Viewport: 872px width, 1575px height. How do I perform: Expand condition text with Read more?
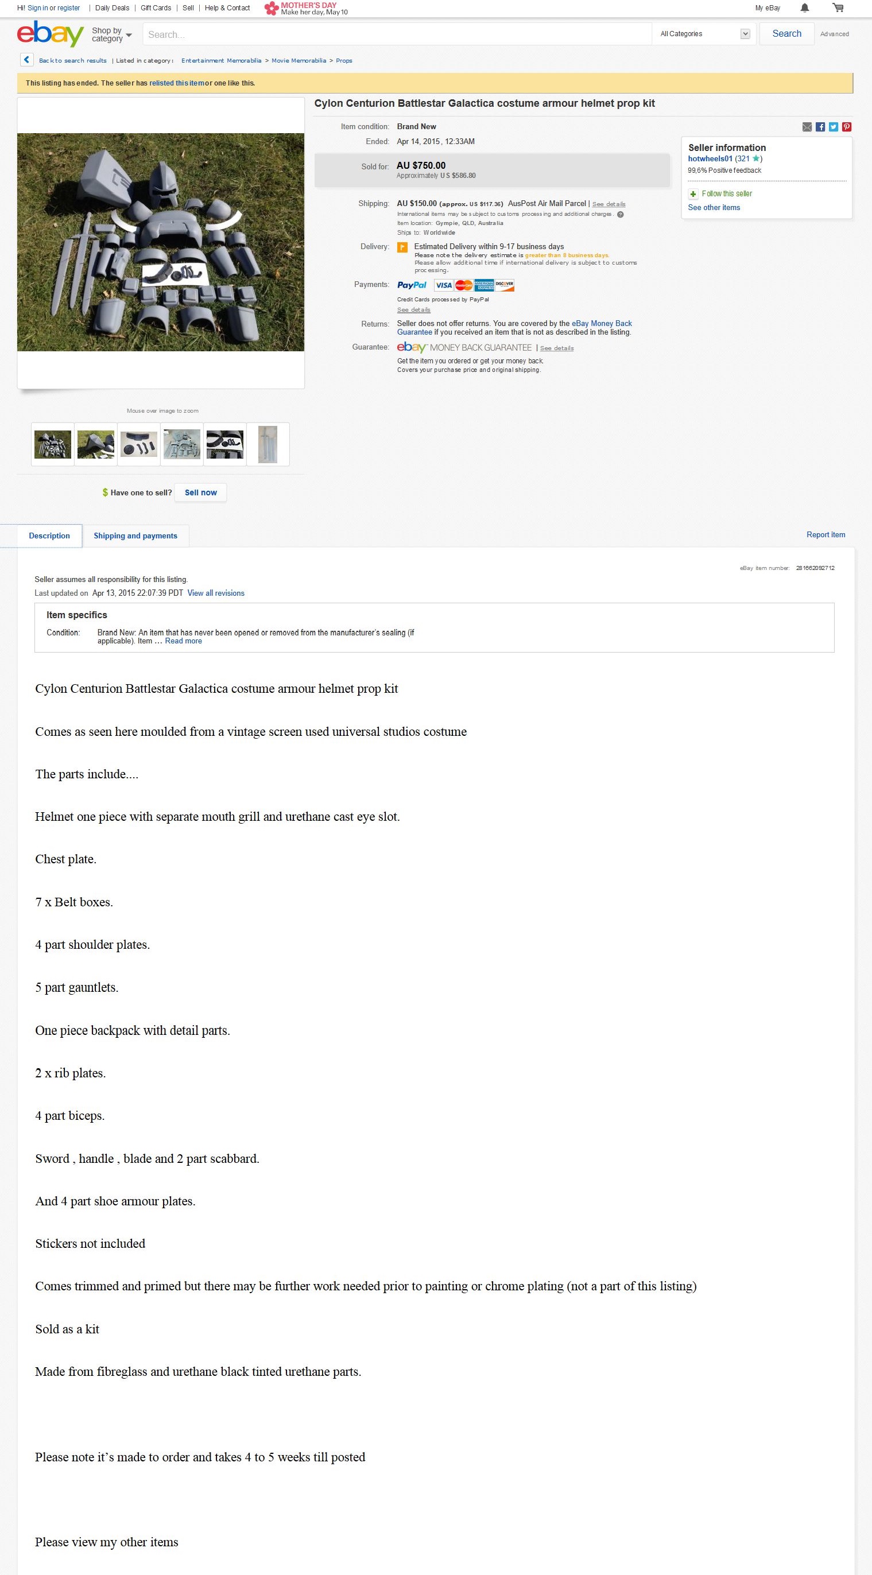pyautogui.click(x=184, y=641)
